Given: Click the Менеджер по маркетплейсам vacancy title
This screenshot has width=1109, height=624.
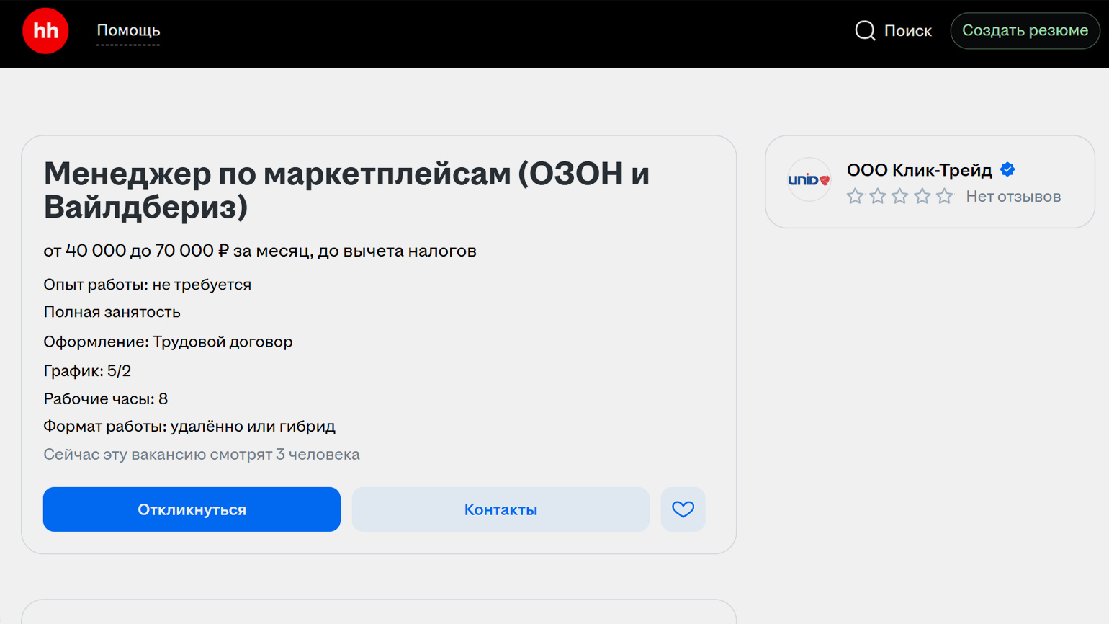Looking at the screenshot, I should pos(346,190).
